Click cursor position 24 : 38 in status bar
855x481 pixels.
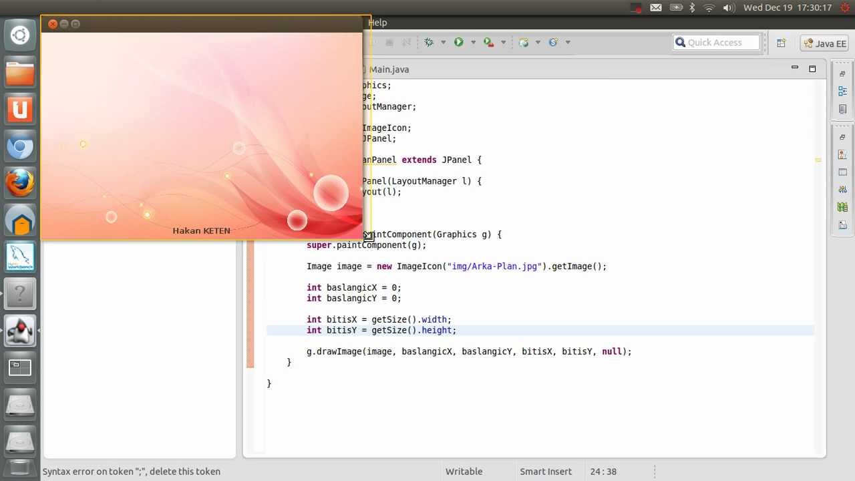pos(603,471)
